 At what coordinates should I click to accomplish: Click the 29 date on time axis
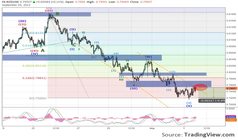point(108,128)
